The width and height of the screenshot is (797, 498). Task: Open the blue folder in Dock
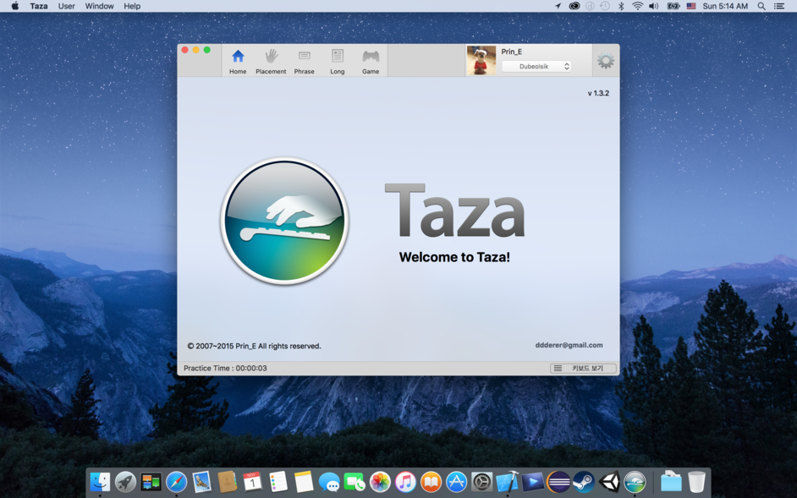pyautogui.click(x=671, y=481)
